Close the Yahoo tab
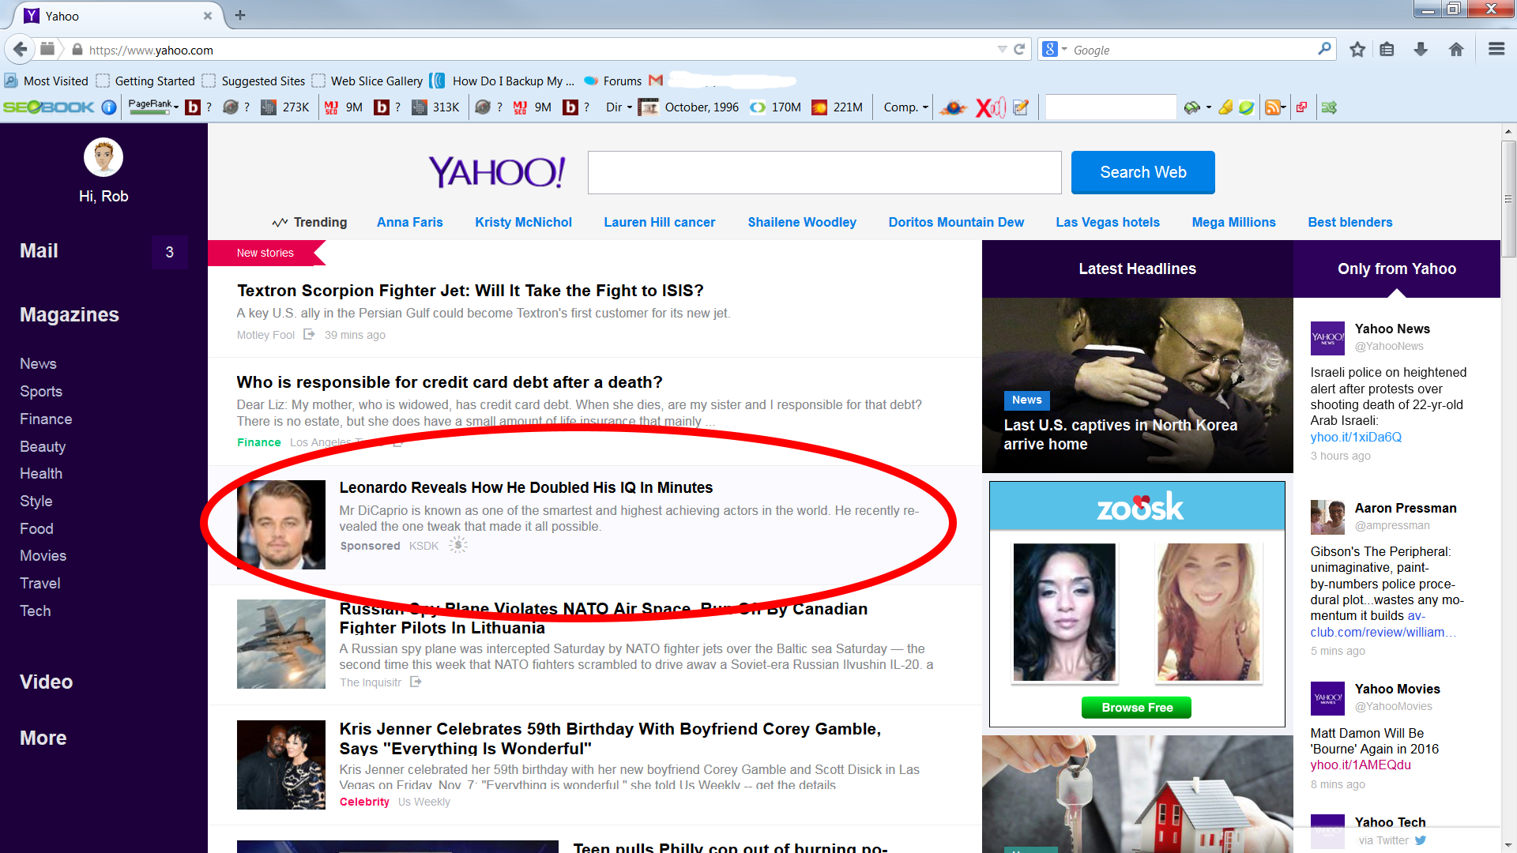The width and height of the screenshot is (1517, 853). pyautogui.click(x=208, y=16)
